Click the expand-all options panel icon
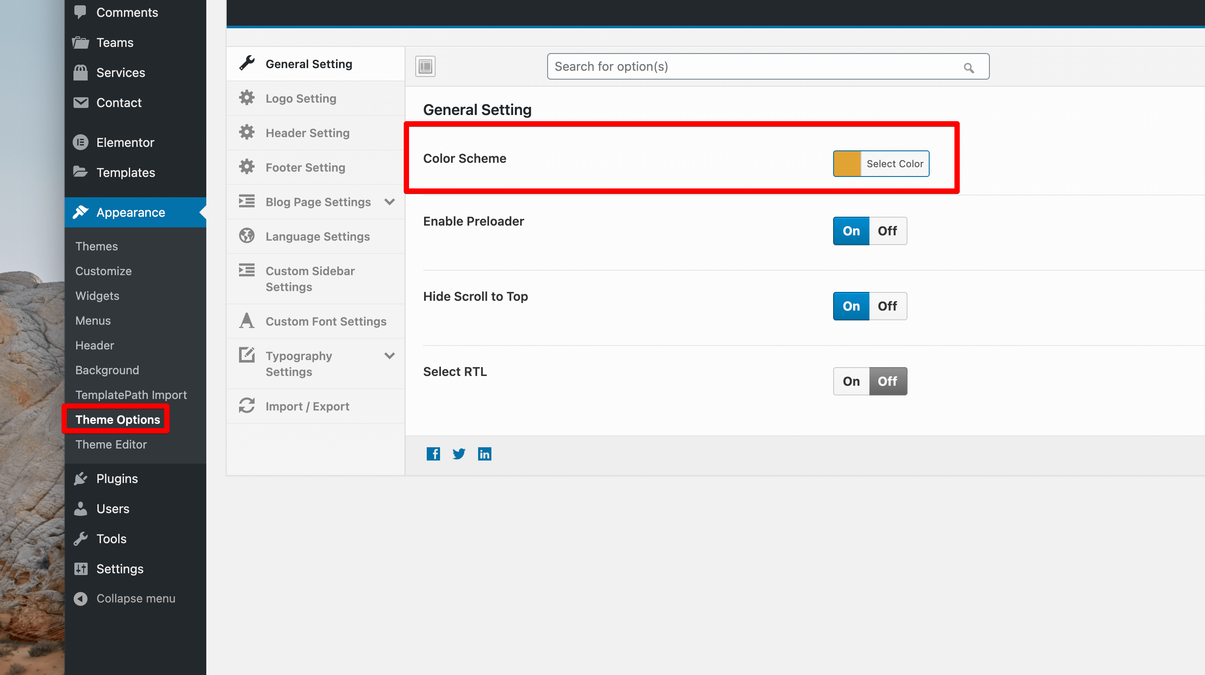 [x=425, y=66]
